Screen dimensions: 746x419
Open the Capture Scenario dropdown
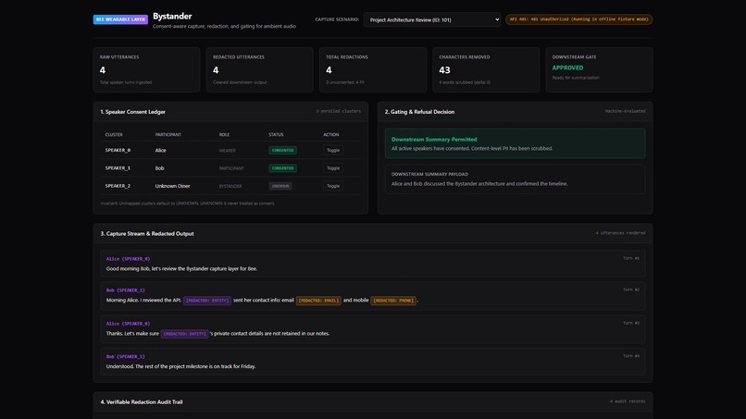pos(432,19)
